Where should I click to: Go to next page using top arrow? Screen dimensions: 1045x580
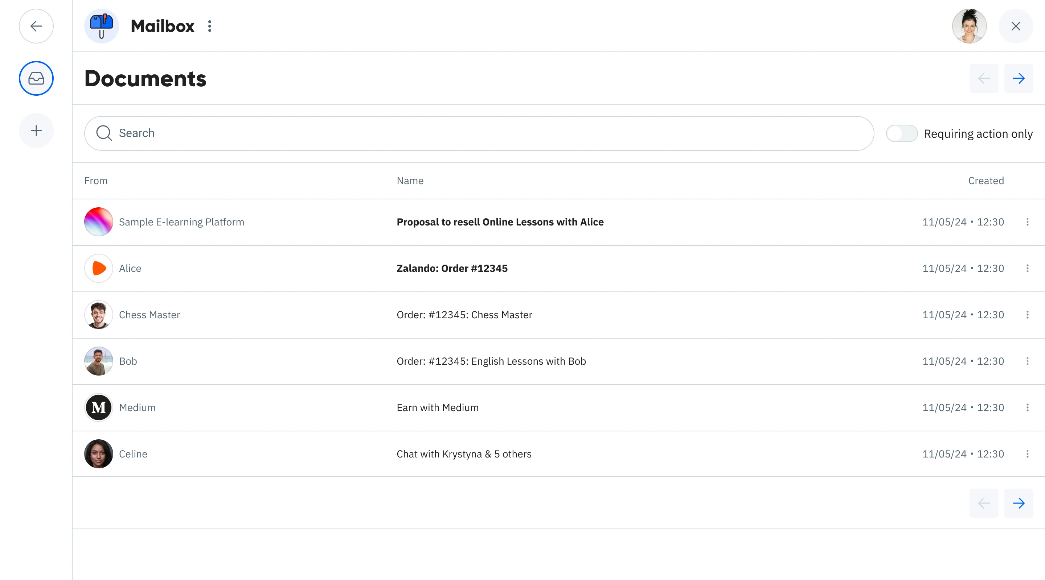(1018, 78)
